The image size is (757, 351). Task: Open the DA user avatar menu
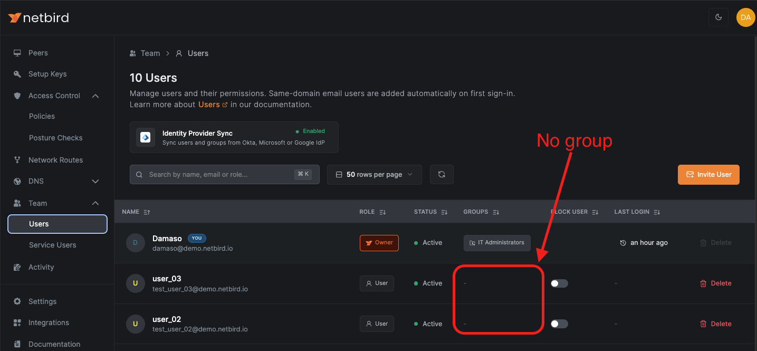[745, 17]
